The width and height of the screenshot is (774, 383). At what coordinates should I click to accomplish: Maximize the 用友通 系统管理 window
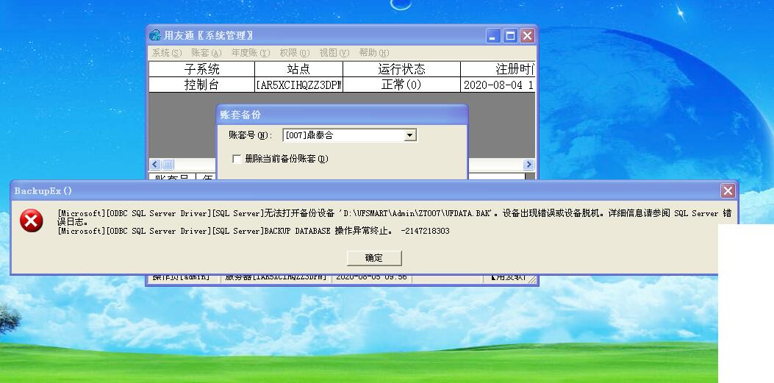tap(510, 35)
